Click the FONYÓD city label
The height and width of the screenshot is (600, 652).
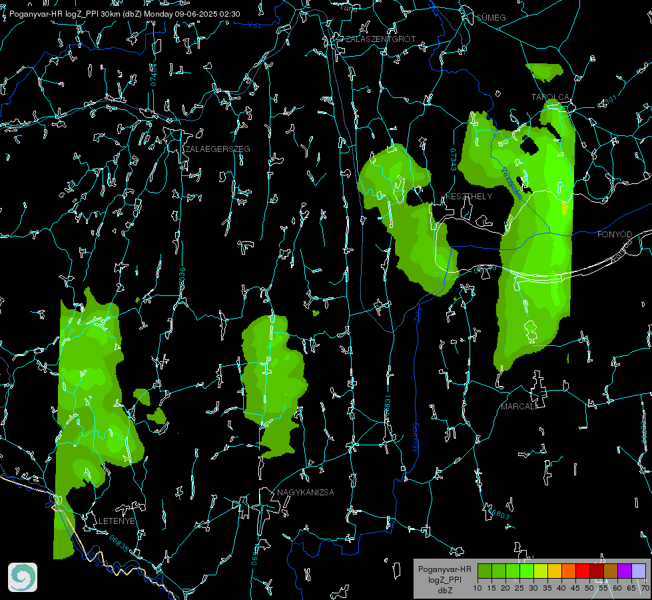point(615,235)
